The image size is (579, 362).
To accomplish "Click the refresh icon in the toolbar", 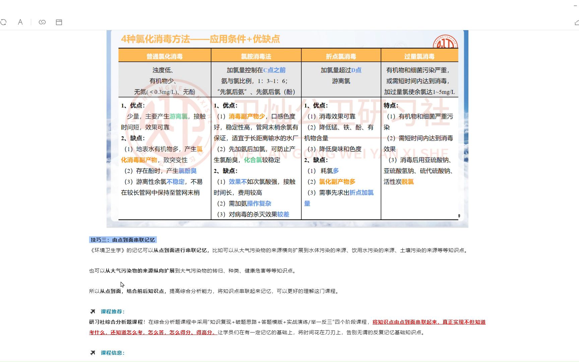I will click(x=3, y=22).
